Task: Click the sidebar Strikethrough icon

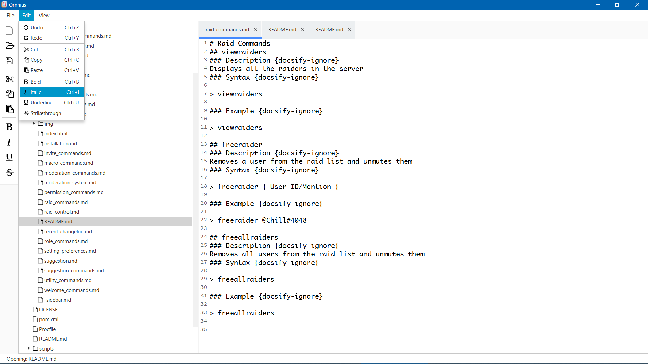Action: (9, 172)
